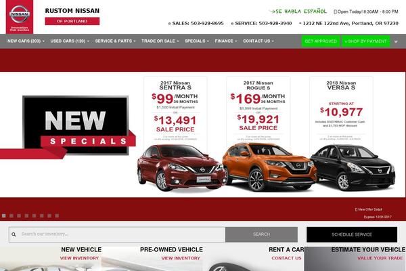Open Pre-Owned Vehicle View Inventory link

pyautogui.click(x=181, y=258)
